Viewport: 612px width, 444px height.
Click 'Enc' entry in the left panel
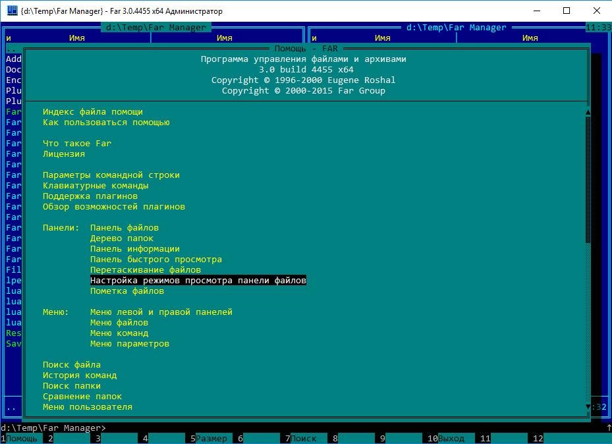click(14, 80)
